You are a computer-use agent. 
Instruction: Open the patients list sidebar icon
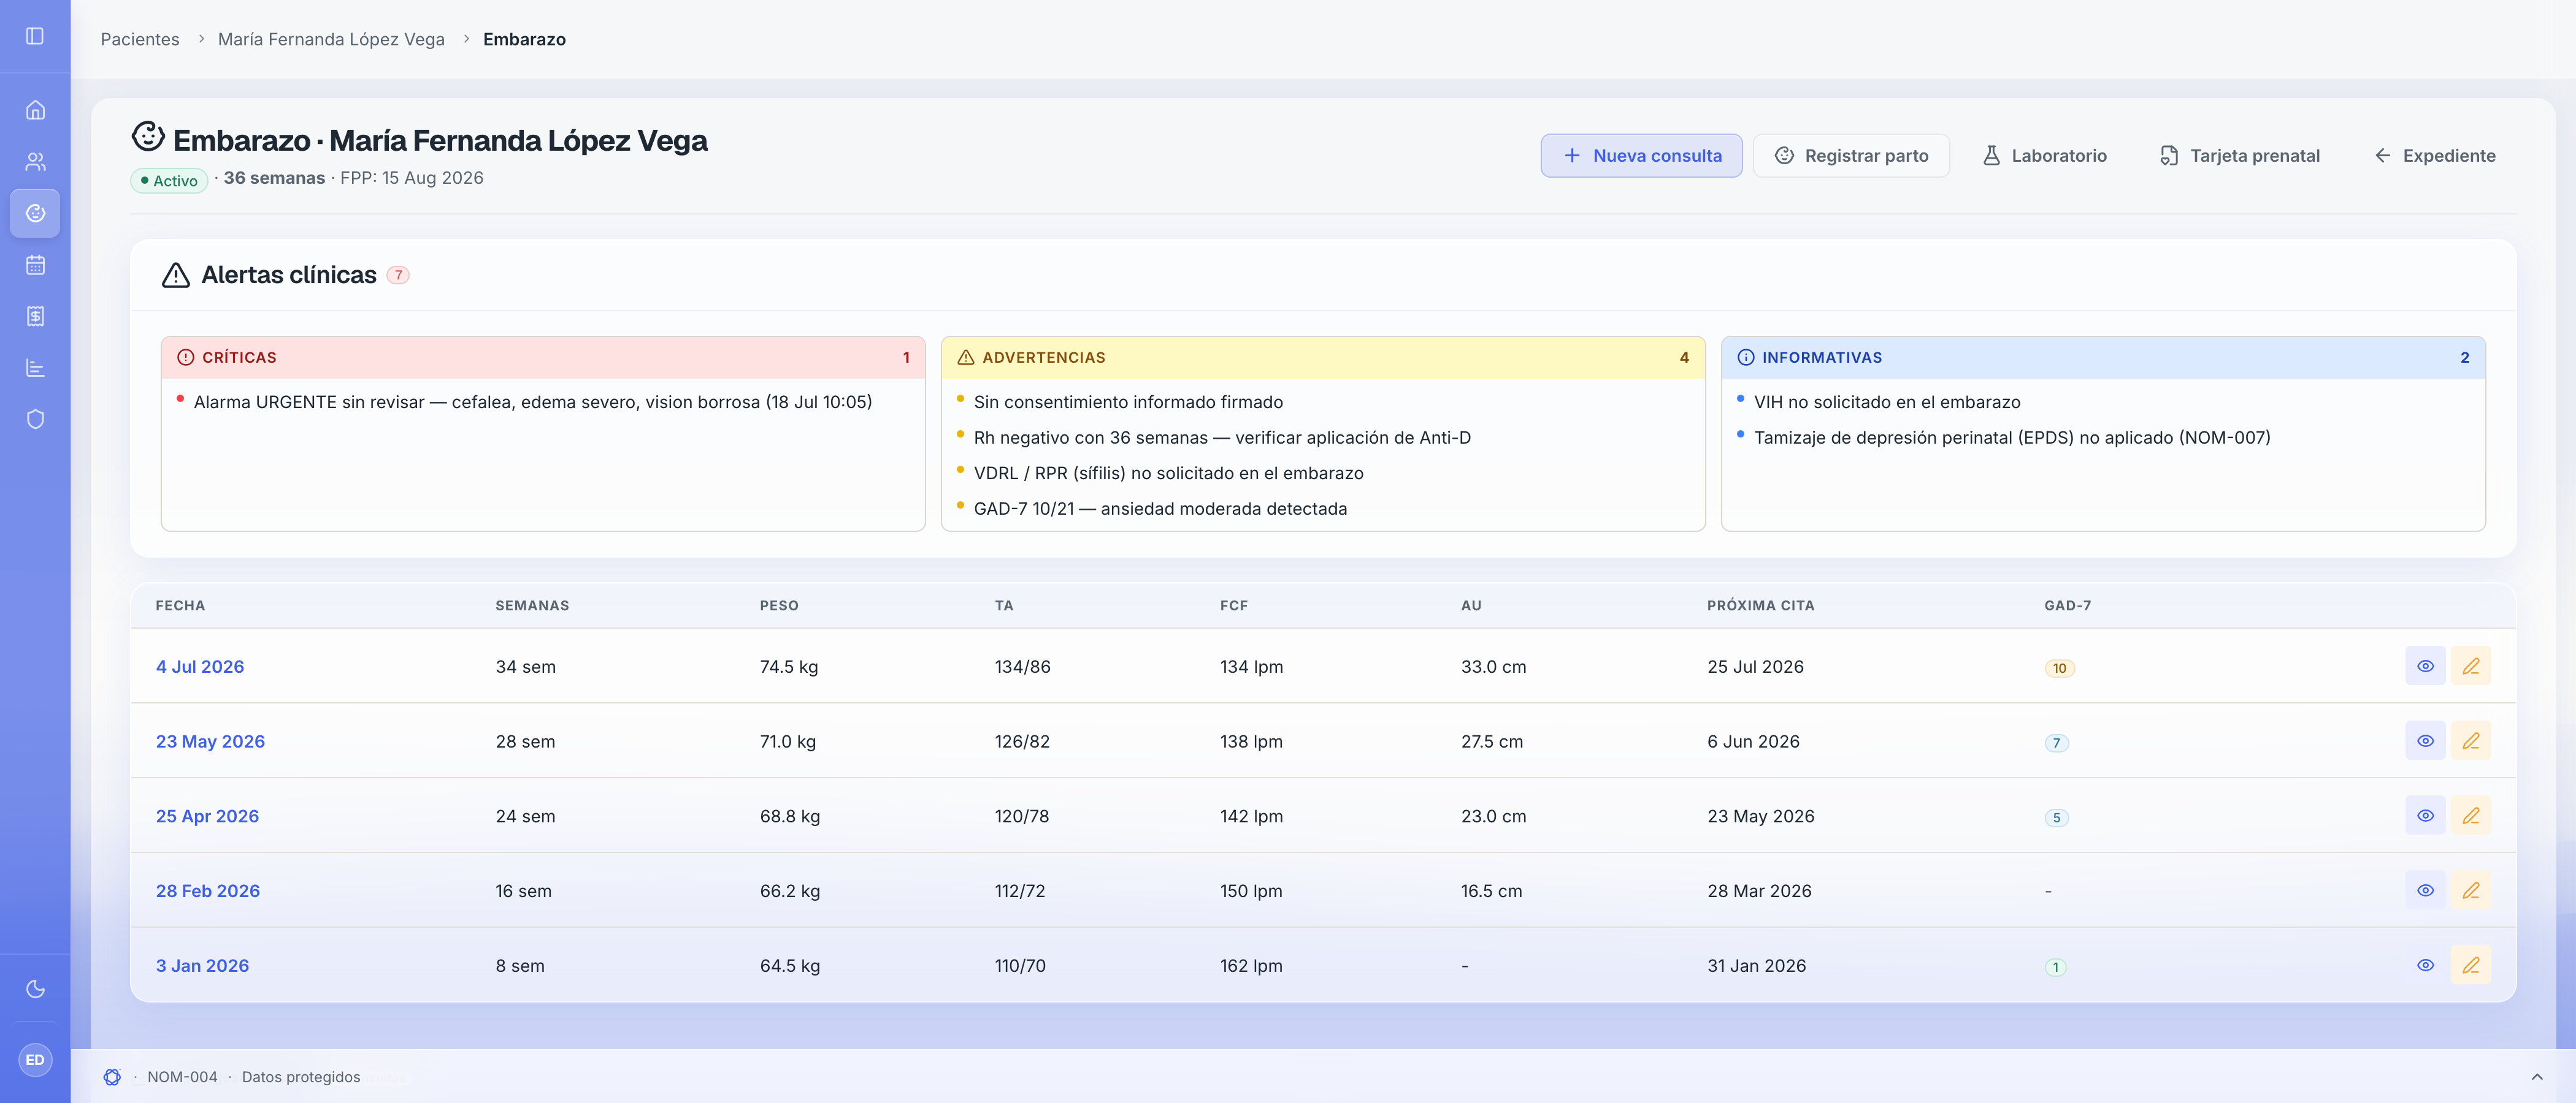pos(35,162)
